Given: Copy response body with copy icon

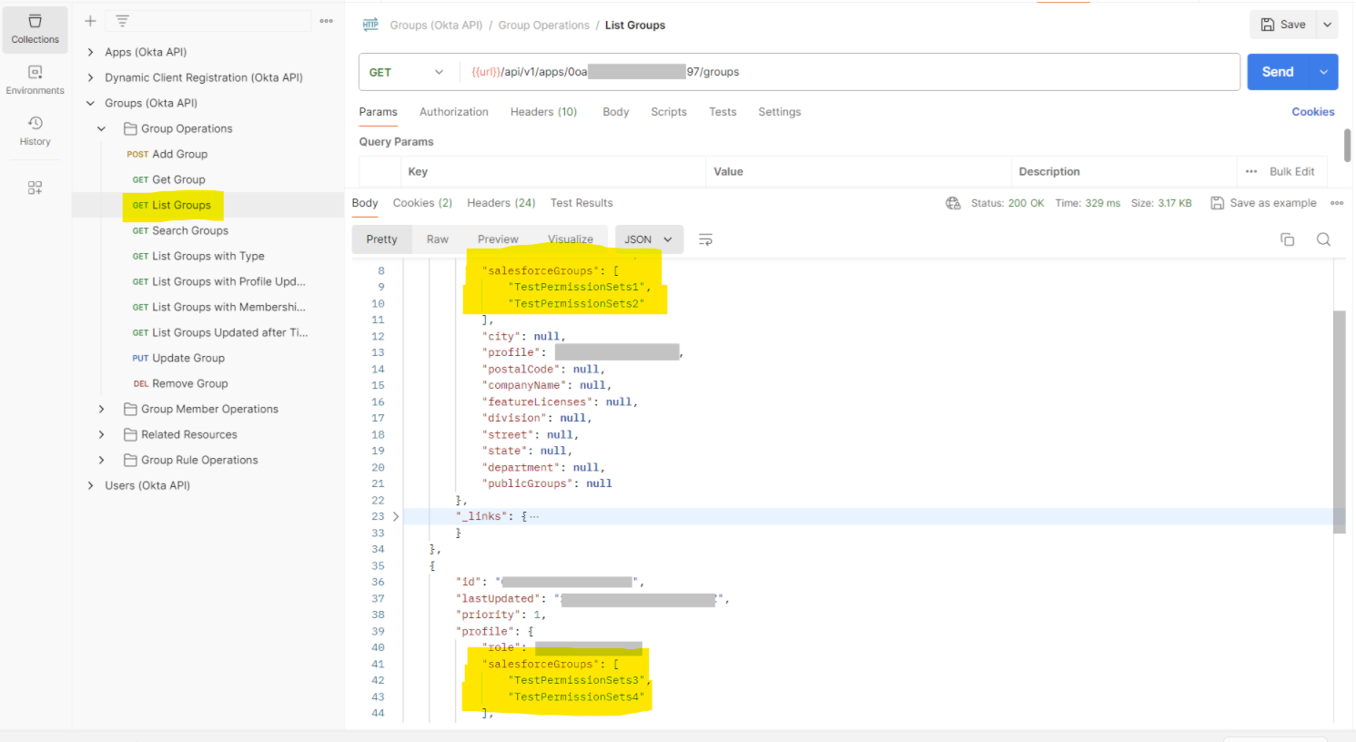Looking at the screenshot, I should 1287,239.
